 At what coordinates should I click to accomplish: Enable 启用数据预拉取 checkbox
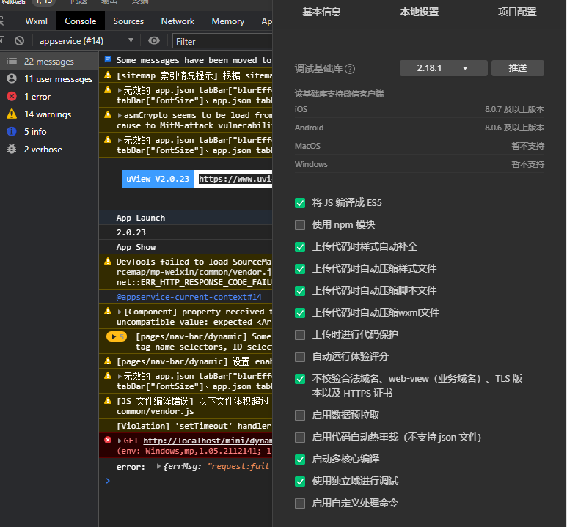[300, 416]
